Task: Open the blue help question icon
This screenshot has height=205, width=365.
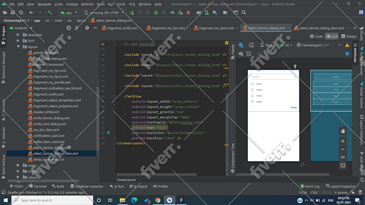Action: pos(347,54)
